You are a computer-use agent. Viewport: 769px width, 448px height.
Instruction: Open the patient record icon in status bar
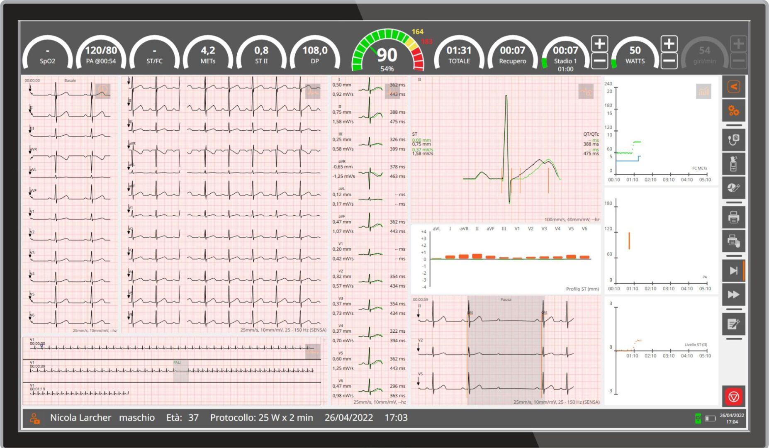pyautogui.click(x=34, y=418)
